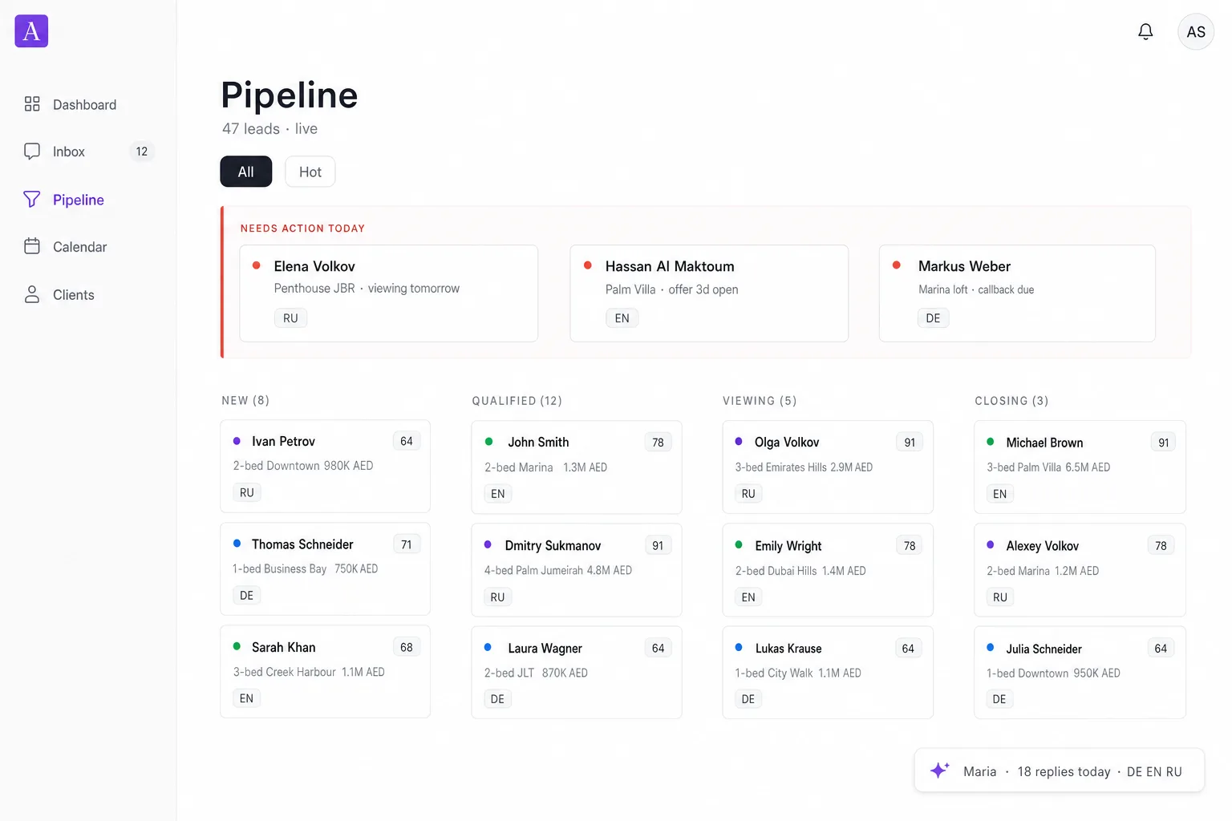Click score 91 on Dmitry Sukmanov
The height and width of the screenshot is (821, 1232).
[x=658, y=545]
